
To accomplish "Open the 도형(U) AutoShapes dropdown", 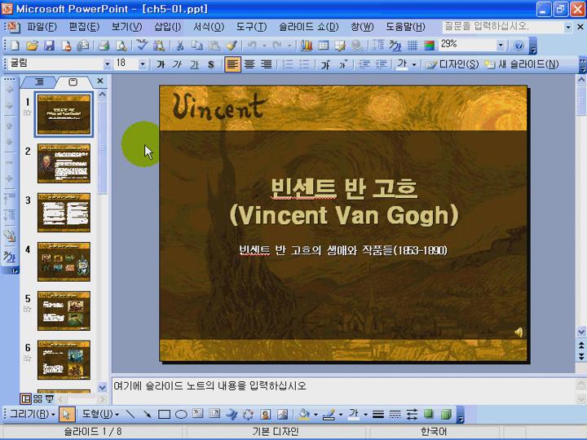I will pyautogui.click(x=101, y=414).
